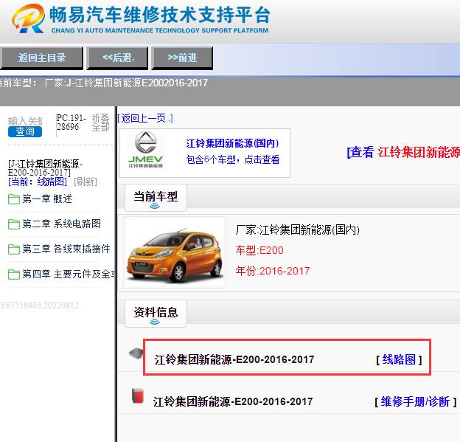This screenshot has height=442, width=460.
Task: Click the 年份:2016-2017 text
Action: (x=273, y=271)
